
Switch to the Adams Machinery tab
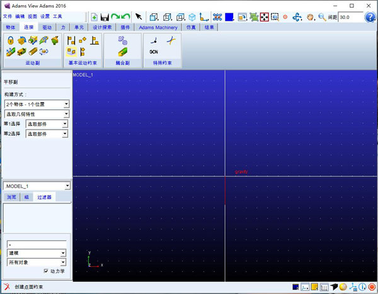click(x=158, y=28)
